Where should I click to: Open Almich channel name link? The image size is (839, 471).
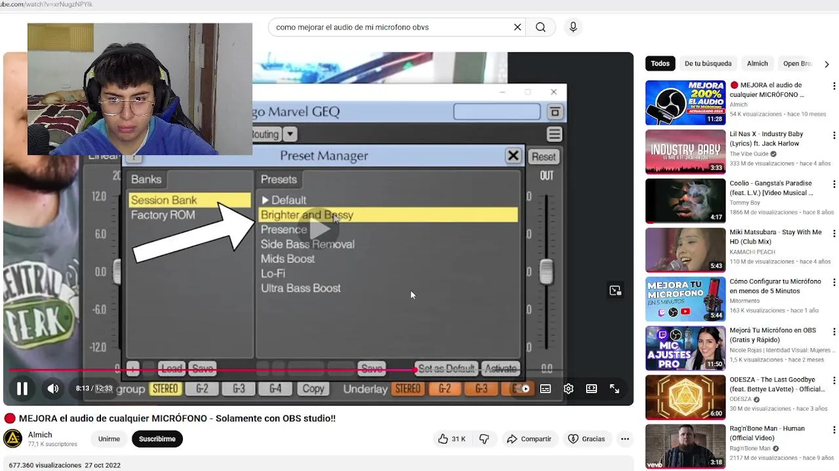click(x=40, y=434)
